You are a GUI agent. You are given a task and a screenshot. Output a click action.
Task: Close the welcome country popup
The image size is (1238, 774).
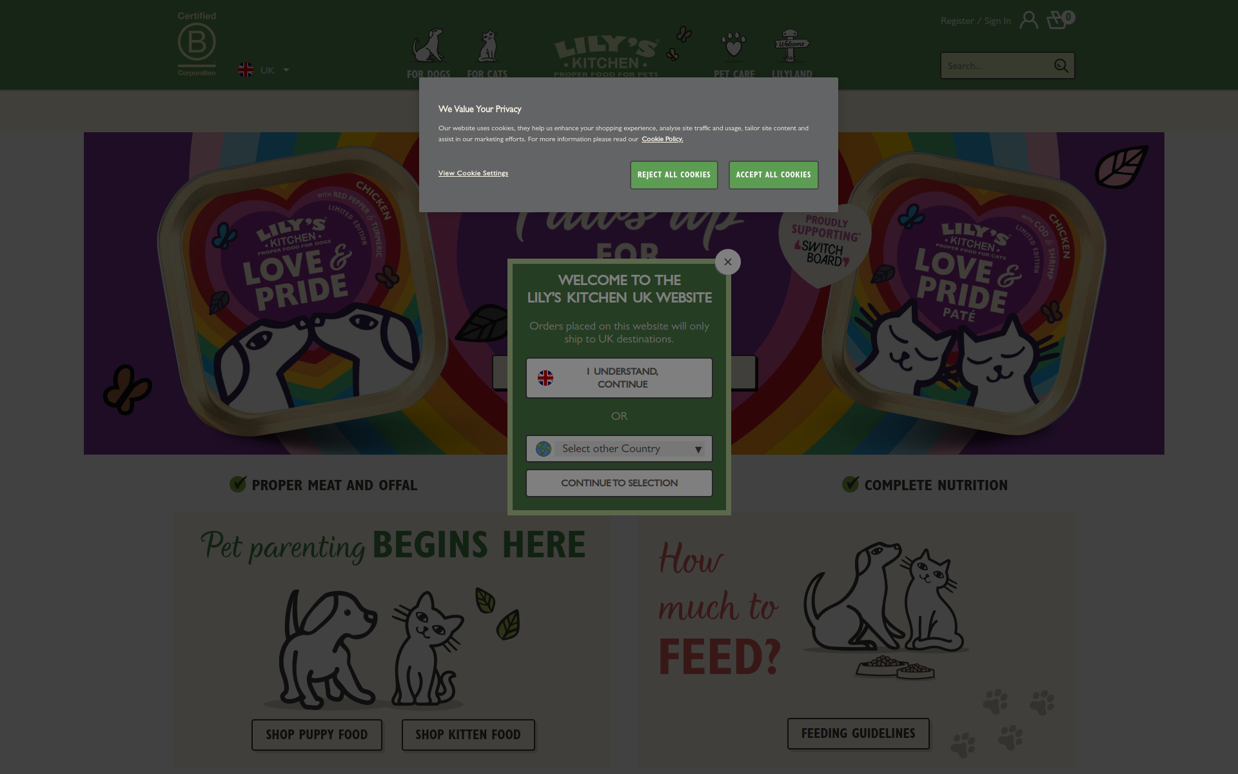click(x=728, y=262)
